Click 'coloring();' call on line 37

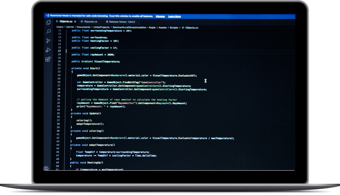coord(84,120)
